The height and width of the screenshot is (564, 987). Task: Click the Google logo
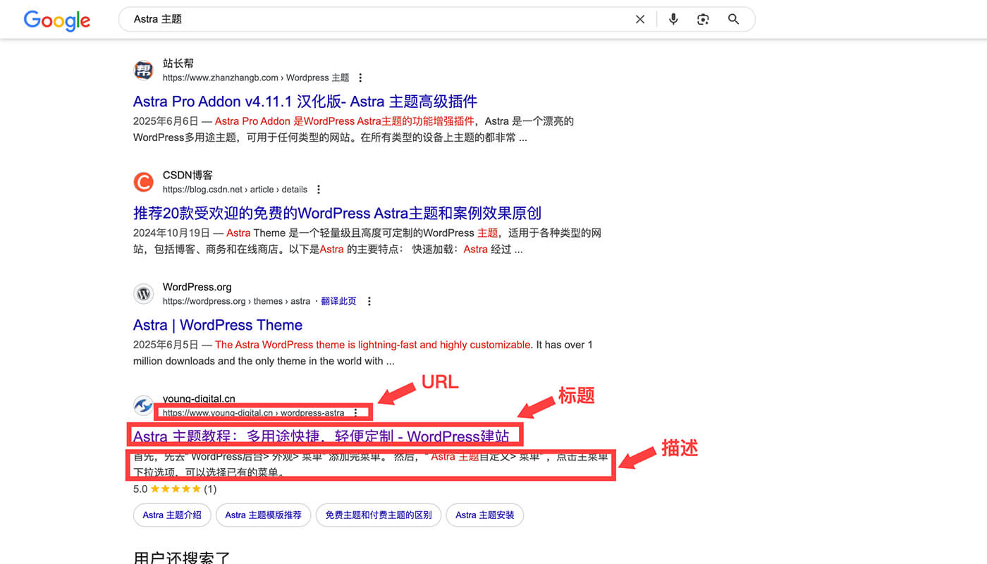(57, 20)
